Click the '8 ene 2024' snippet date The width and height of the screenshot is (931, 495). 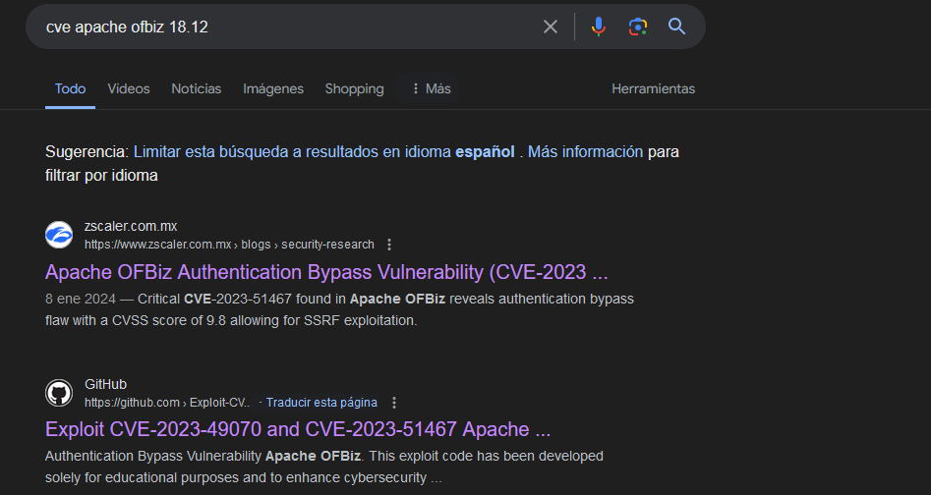point(81,299)
